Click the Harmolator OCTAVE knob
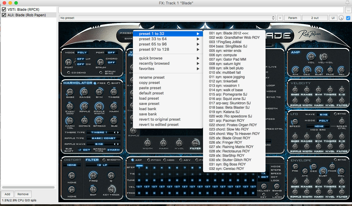The width and height of the screenshot is (352, 206). [85, 120]
